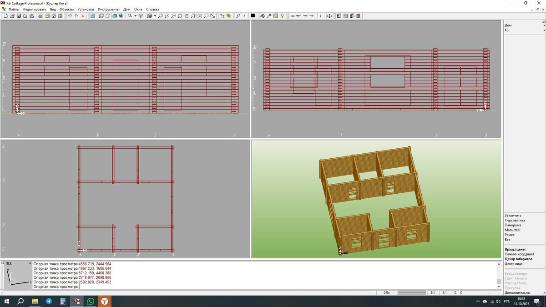
Task: Select Вращ.сцены mode
Action: click(x=515, y=249)
